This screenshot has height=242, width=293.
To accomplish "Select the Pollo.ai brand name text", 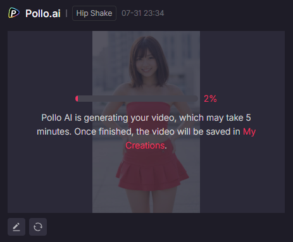I will click(x=43, y=13).
